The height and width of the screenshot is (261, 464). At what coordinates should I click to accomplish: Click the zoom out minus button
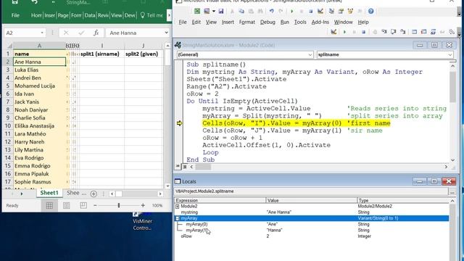click(x=95, y=205)
